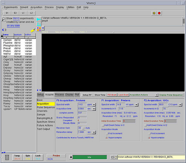Switch to the Process tab
Screen dimensions: 186x163
click(59, 95)
